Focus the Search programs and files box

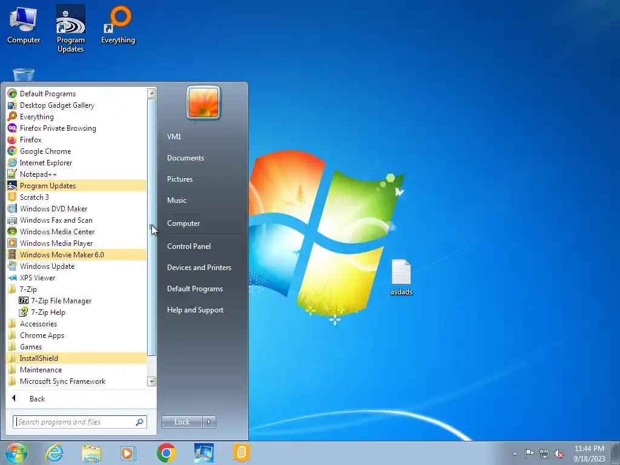click(80, 422)
